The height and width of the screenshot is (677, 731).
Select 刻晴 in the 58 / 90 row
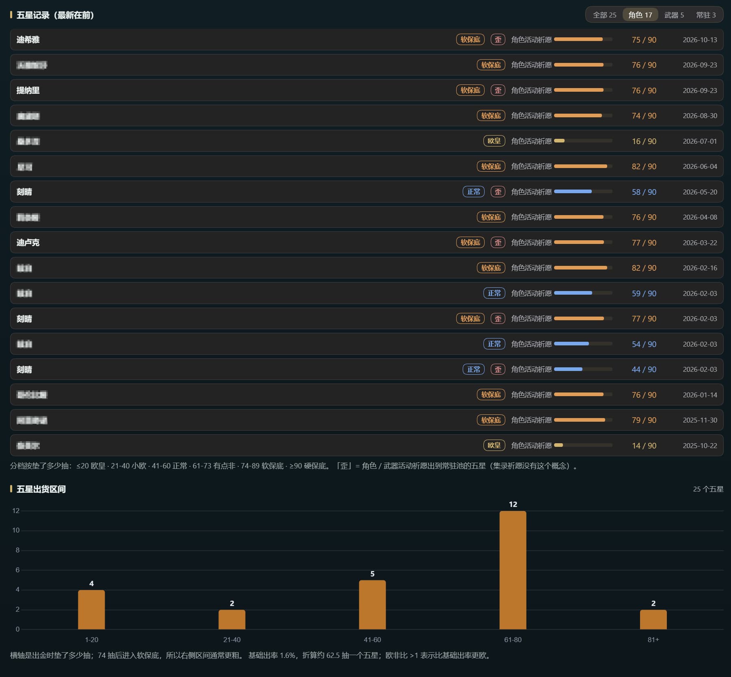coord(24,192)
